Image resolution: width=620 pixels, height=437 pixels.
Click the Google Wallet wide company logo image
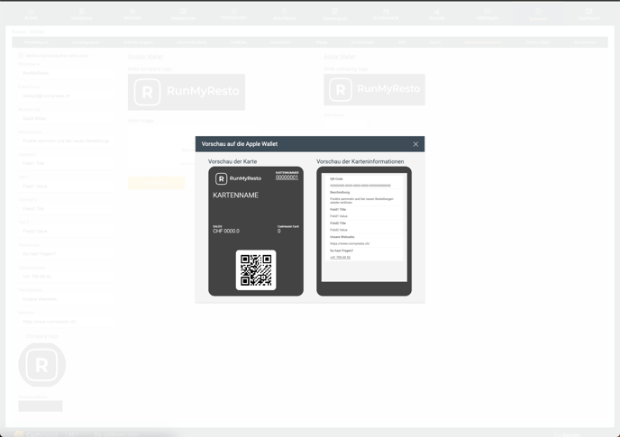pyautogui.click(x=187, y=92)
